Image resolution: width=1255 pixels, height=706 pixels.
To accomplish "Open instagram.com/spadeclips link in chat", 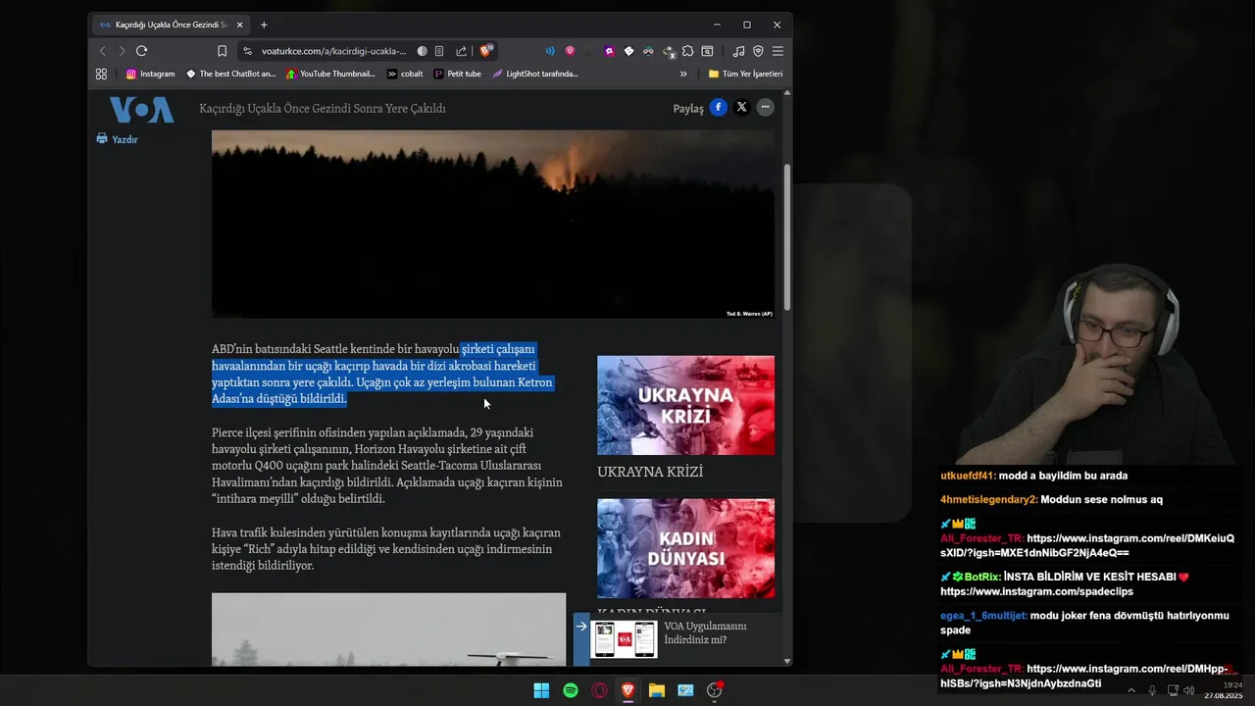I will coord(1036,592).
